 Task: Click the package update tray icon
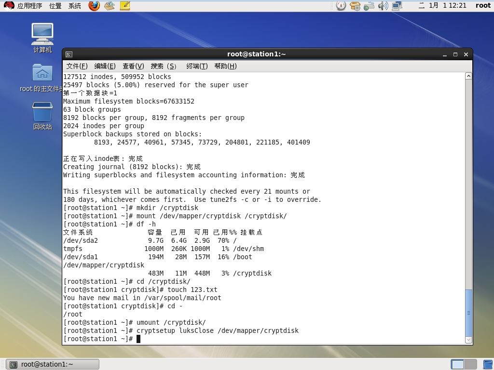[355, 6]
